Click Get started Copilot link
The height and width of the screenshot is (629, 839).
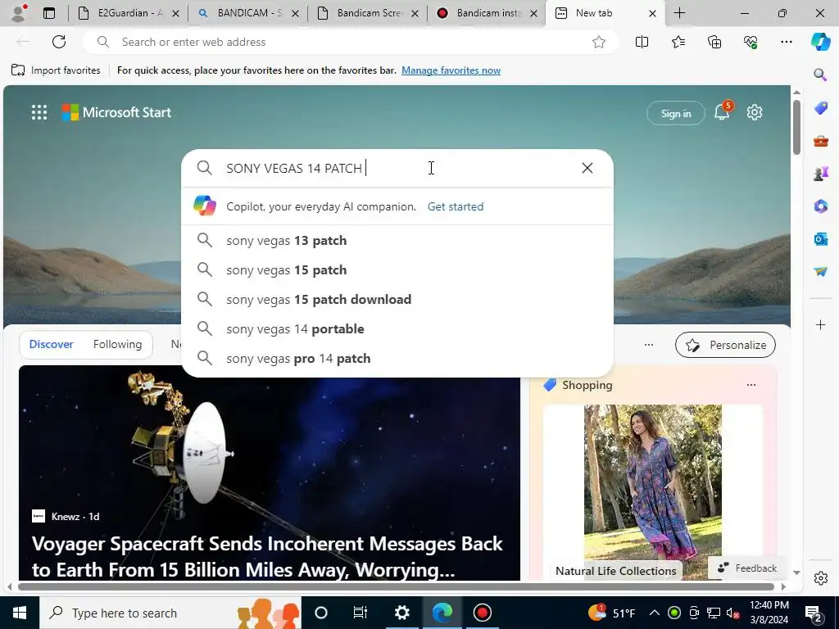(x=456, y=206)
